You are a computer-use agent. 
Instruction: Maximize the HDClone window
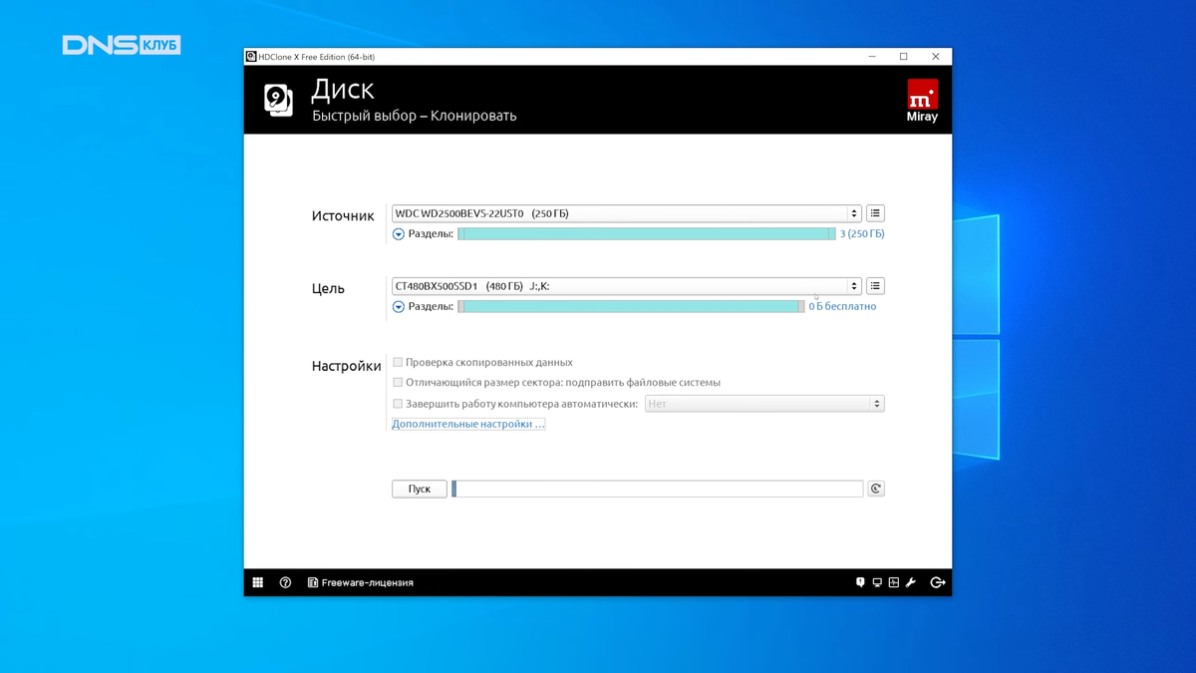pos(904,57)
